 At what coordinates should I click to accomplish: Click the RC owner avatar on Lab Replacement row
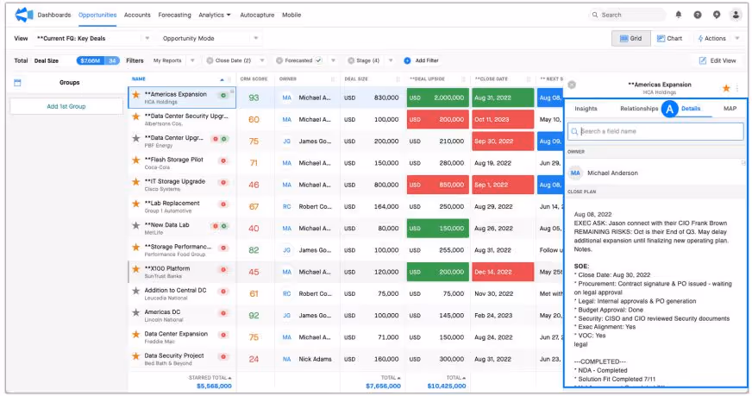[x=286, y=206]
